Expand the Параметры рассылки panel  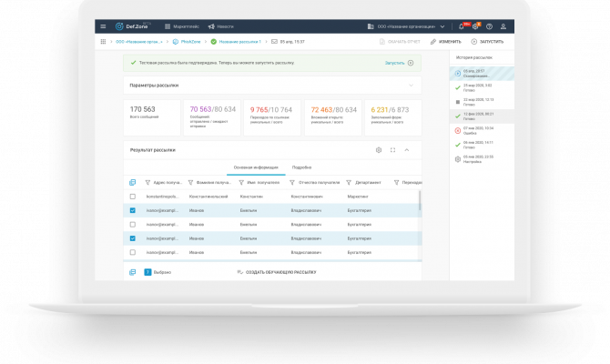[x=272, y=86]
